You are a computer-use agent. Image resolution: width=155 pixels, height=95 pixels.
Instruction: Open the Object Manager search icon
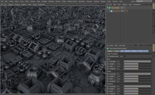click(x=144, y=4)
